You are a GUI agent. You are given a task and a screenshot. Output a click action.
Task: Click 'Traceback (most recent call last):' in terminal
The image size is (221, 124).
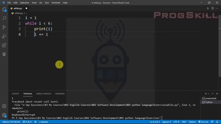click(35, 102)
